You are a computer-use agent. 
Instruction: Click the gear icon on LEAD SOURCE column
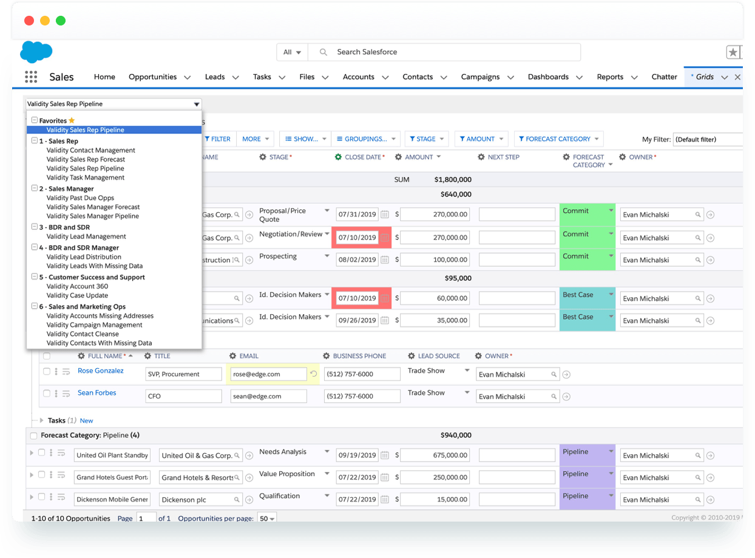[411, 356]
